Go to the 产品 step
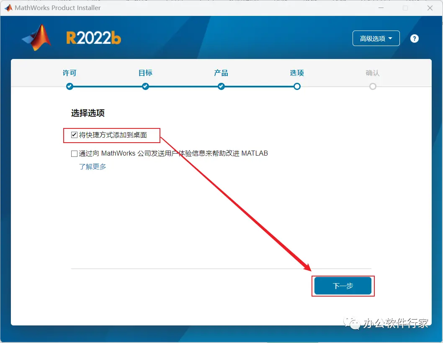 [x=221, y=73]
